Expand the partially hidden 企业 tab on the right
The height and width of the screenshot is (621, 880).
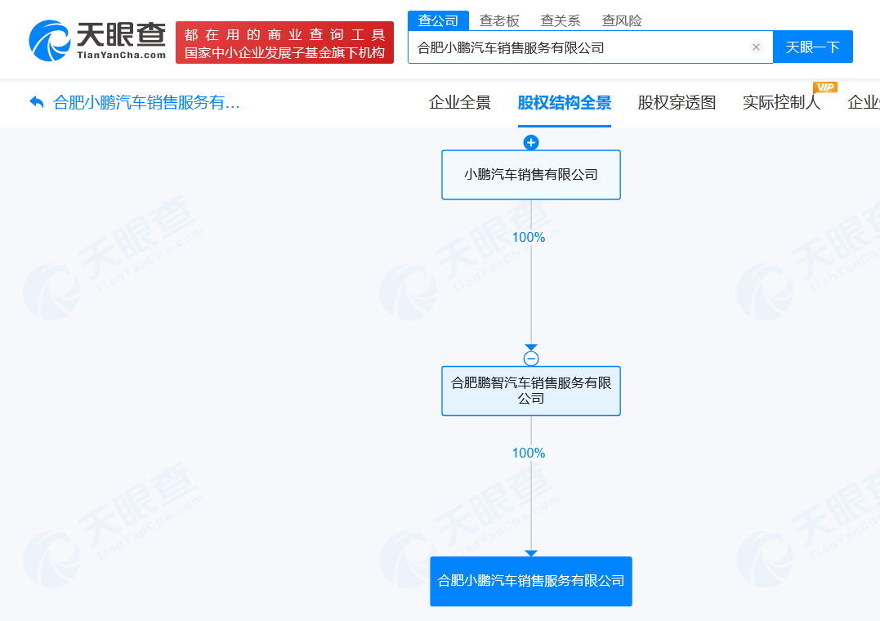(x=864, y=104)
